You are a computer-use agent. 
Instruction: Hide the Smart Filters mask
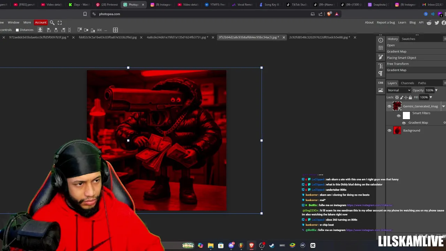click(399, 116)
